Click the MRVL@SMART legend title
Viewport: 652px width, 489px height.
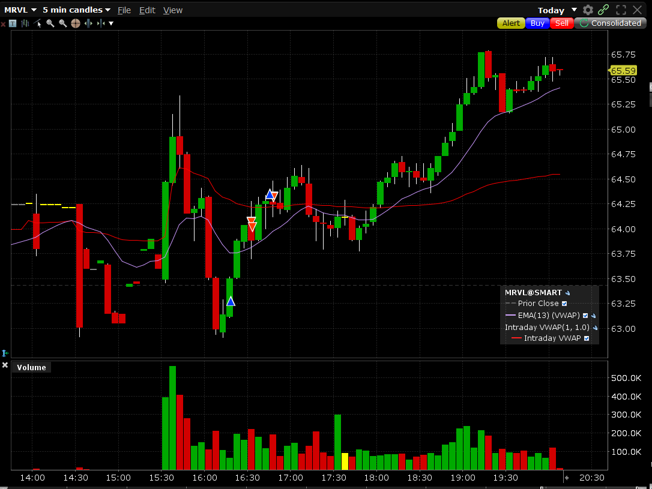(533, 292)
